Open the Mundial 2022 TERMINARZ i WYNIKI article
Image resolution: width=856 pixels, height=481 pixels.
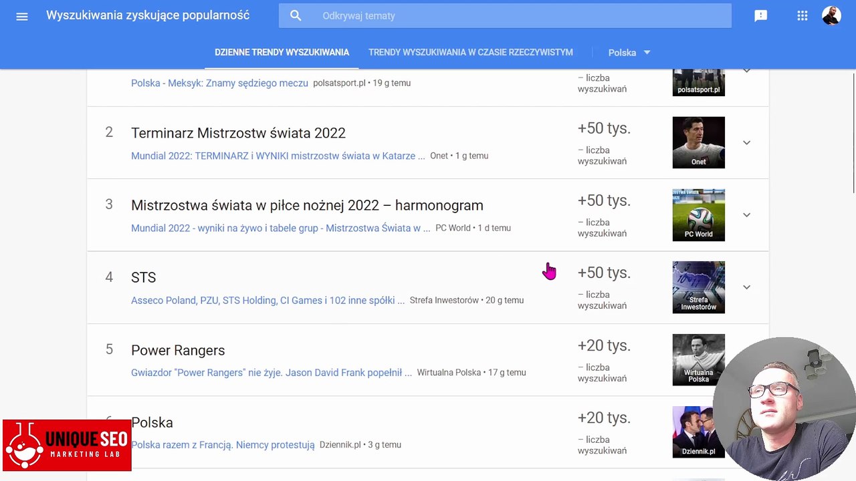point(278,156)
